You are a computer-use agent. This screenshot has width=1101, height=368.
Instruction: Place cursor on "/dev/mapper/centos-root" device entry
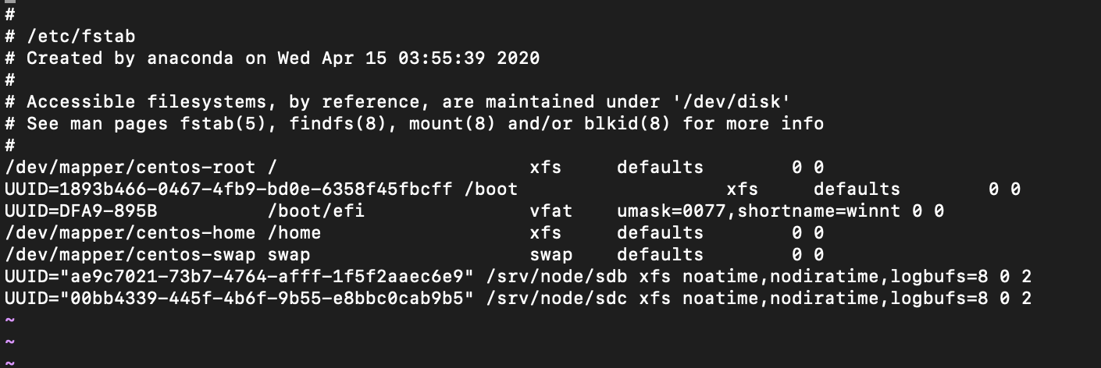(x=130, y=168)
